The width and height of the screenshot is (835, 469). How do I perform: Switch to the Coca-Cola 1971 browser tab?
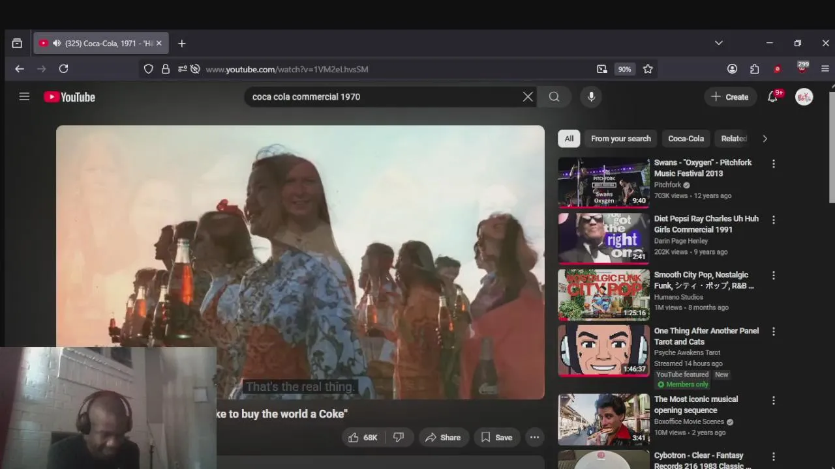[x=101, y=44]
